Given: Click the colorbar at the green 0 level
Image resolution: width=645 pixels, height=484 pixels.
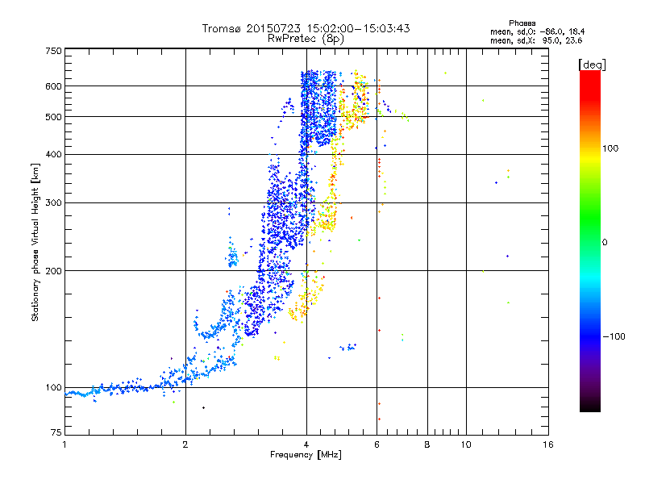Looking at the screenshot, I should 590,241.
